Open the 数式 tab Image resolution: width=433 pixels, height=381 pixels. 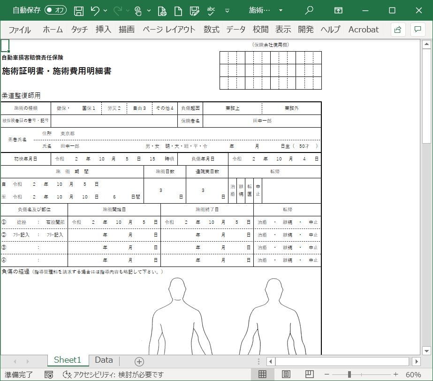(x=211, y=30)
